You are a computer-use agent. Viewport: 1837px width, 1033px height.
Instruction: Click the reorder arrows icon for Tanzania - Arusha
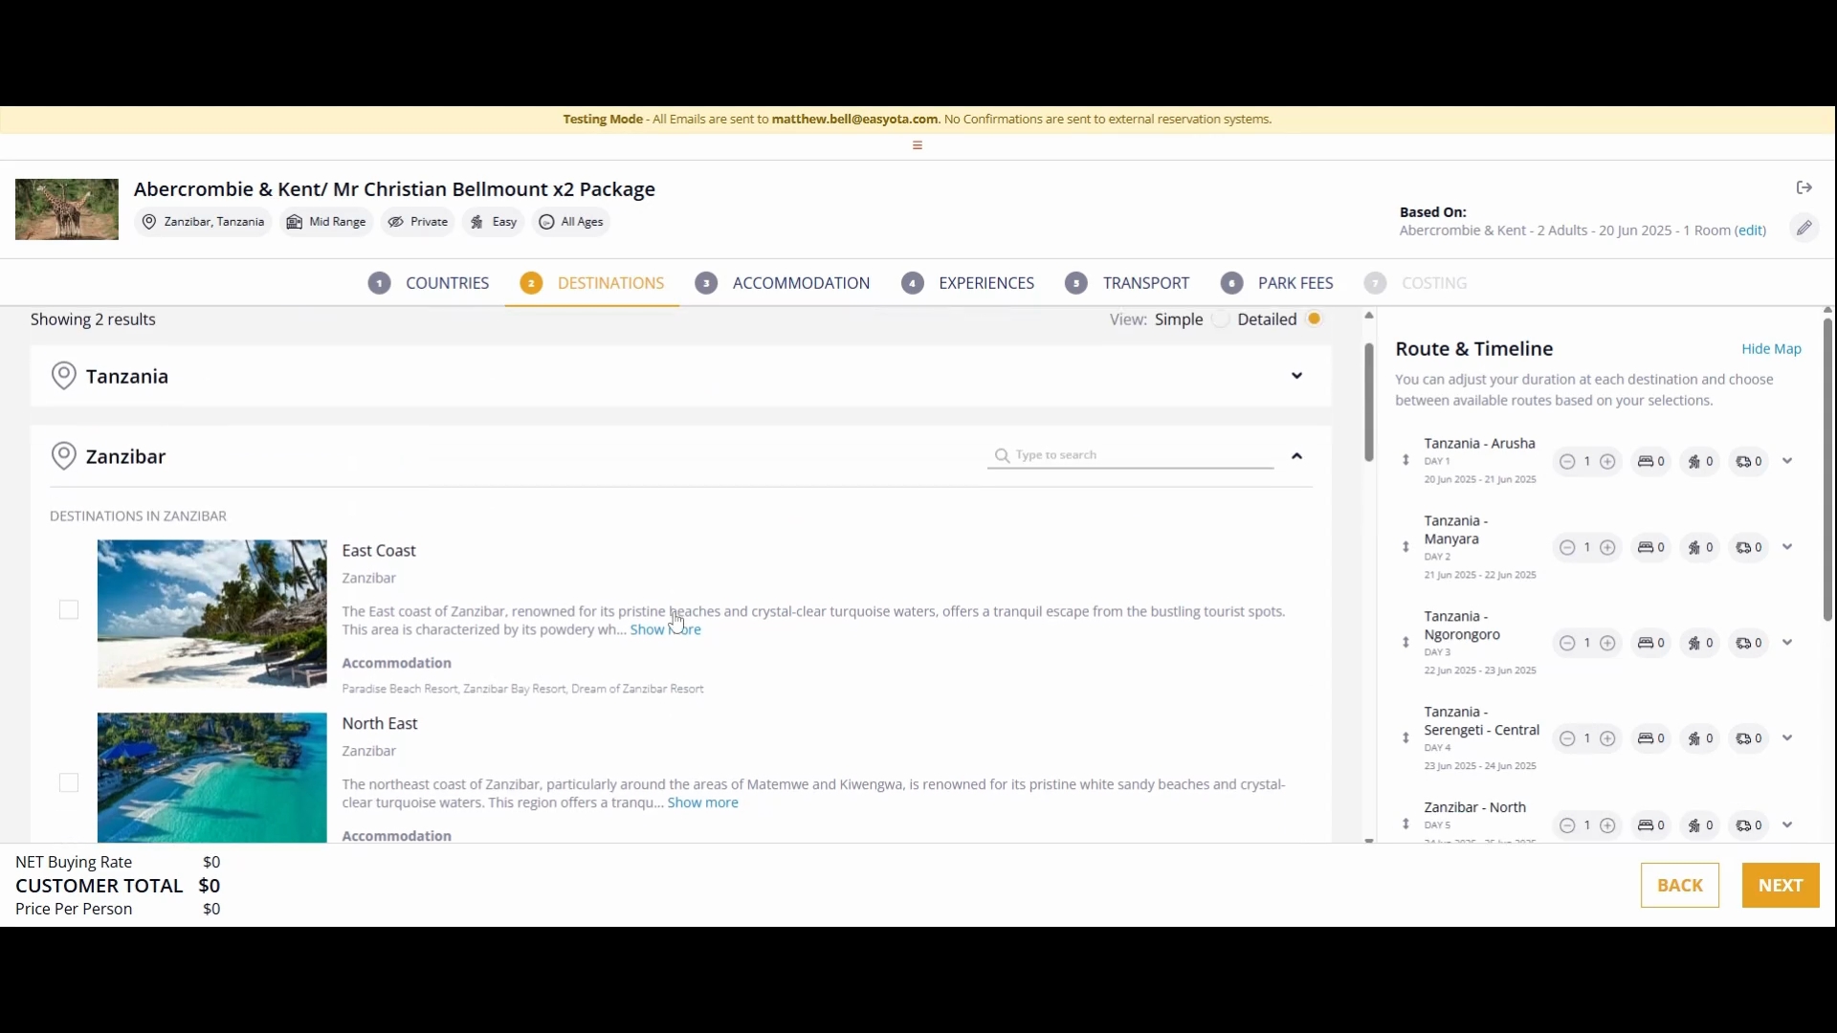tap(1405, 461)
